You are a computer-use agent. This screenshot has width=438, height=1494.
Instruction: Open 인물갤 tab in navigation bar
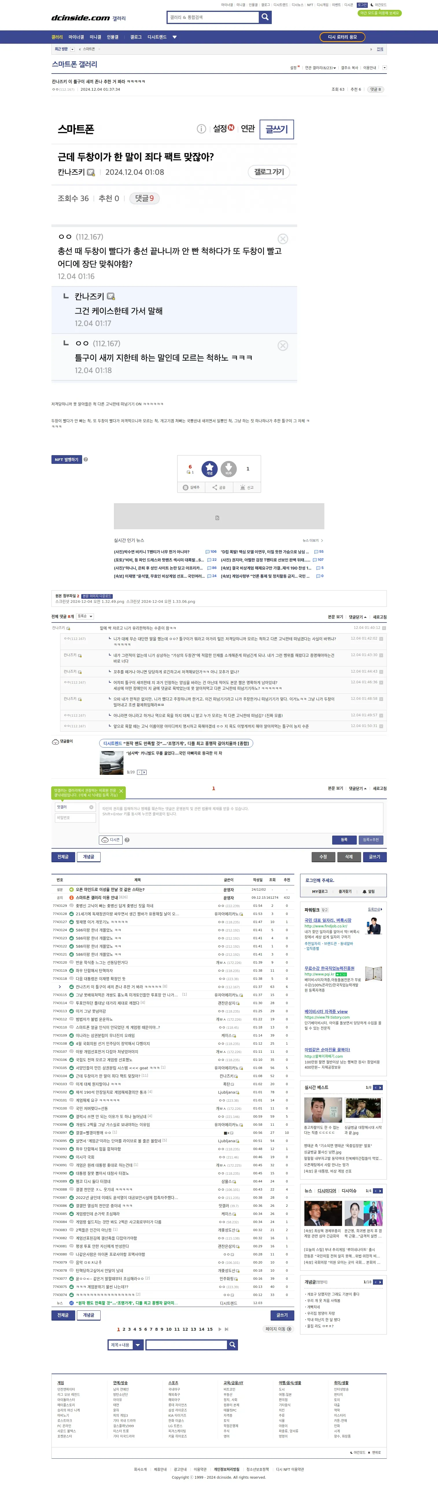(x=112, y=37)
